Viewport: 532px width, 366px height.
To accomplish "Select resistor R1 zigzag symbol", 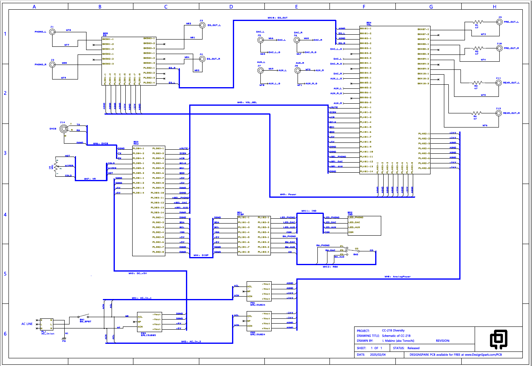I will [x=478, y=22].
